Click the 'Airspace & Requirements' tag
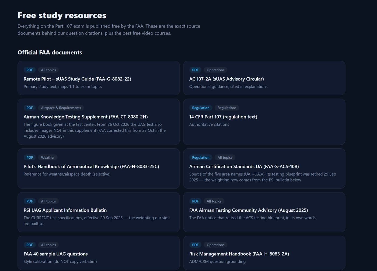 coord(61,108)
